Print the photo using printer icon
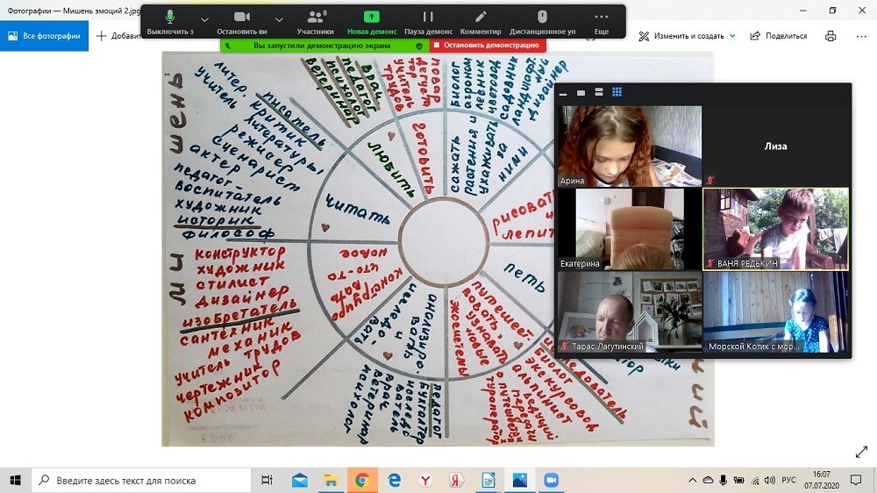The image size is (877, 493). click(x=831, y=36)
